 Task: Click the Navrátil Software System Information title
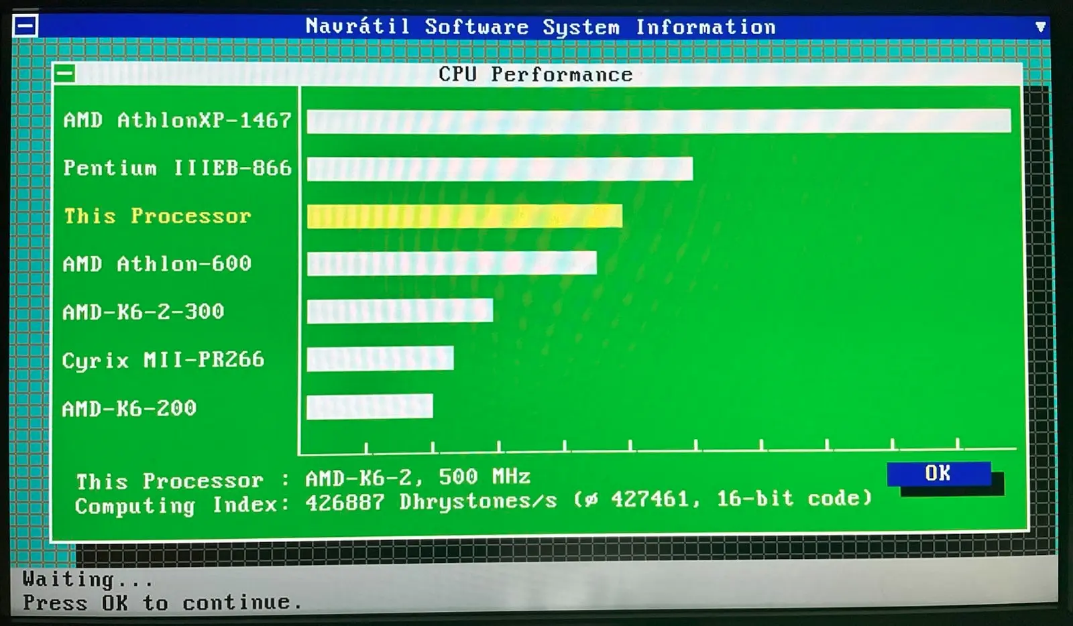[541, 27]
